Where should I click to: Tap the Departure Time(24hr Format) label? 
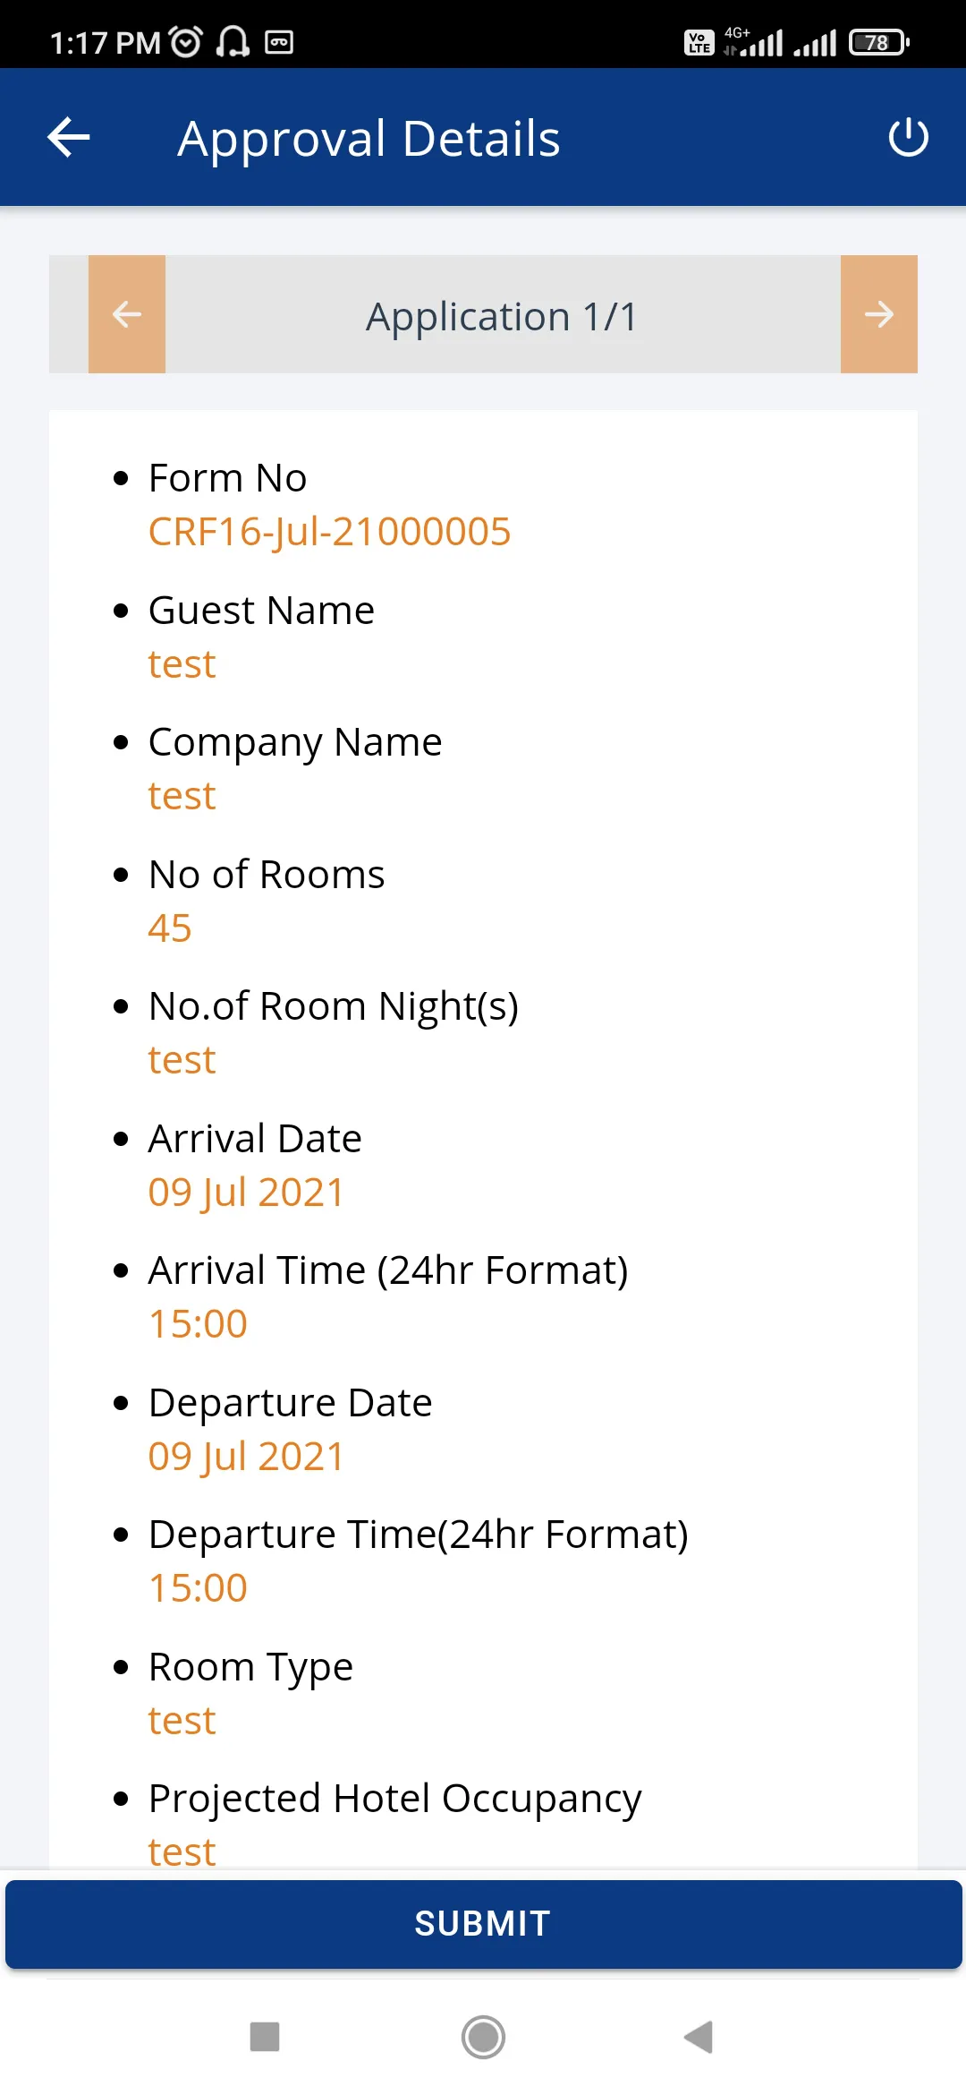pyautogui.click(x=419, y=1535)
